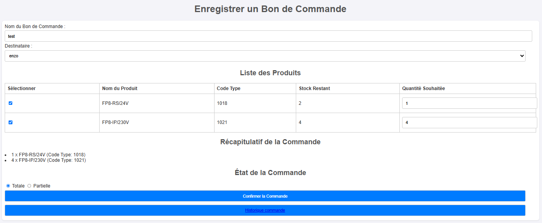Click the Stock Restant column header
This screenshot has width=542, height=223.
coord(315,88)
